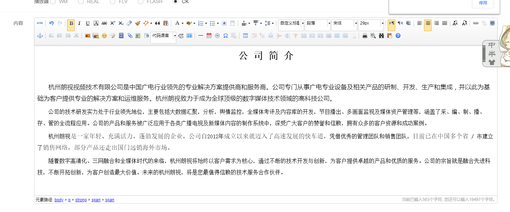Image resolution: width=510 pixels, height=212 pixels.
Task: Open editor help
Action: click(x=398, y=36)
